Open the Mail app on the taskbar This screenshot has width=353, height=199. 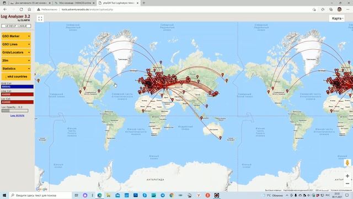pos(117,195)
